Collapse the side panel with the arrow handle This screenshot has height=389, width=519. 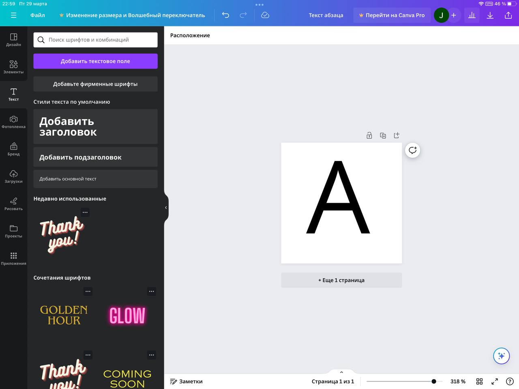point(166,207)
